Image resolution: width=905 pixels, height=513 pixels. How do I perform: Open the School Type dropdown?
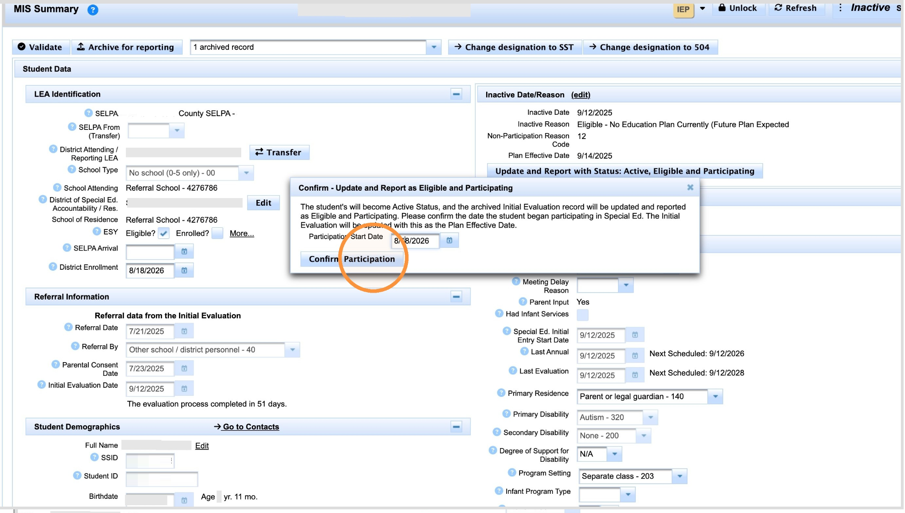pyautogui.click(x=246, y=173)
